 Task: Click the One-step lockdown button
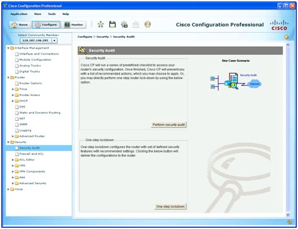pos(170,206)
